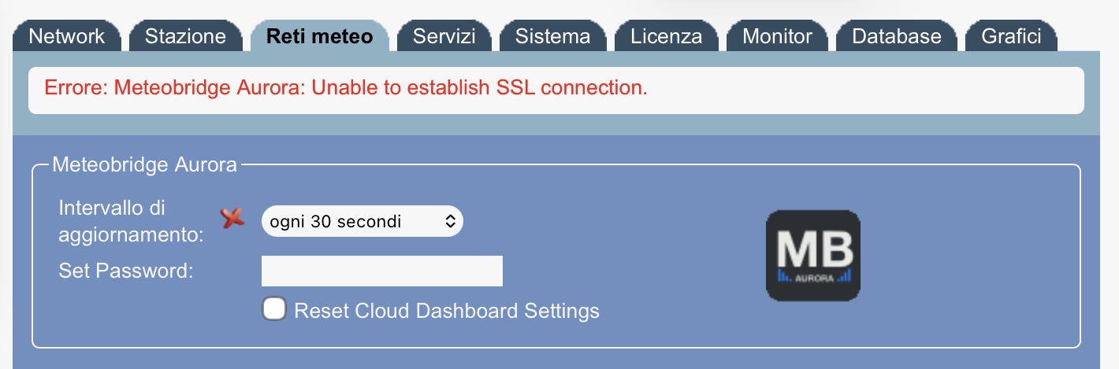Click the MB Aurora logo
1119x369 pixels.
pyautogui.click(x=812, y=256)
